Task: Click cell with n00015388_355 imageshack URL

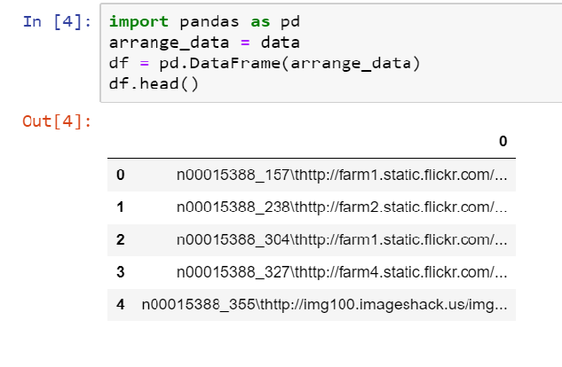Action: pos(324,305)
